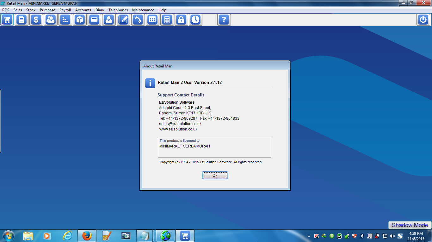Launch the calculator icon
The image size is (432, 242).
(x=167, y=20)
